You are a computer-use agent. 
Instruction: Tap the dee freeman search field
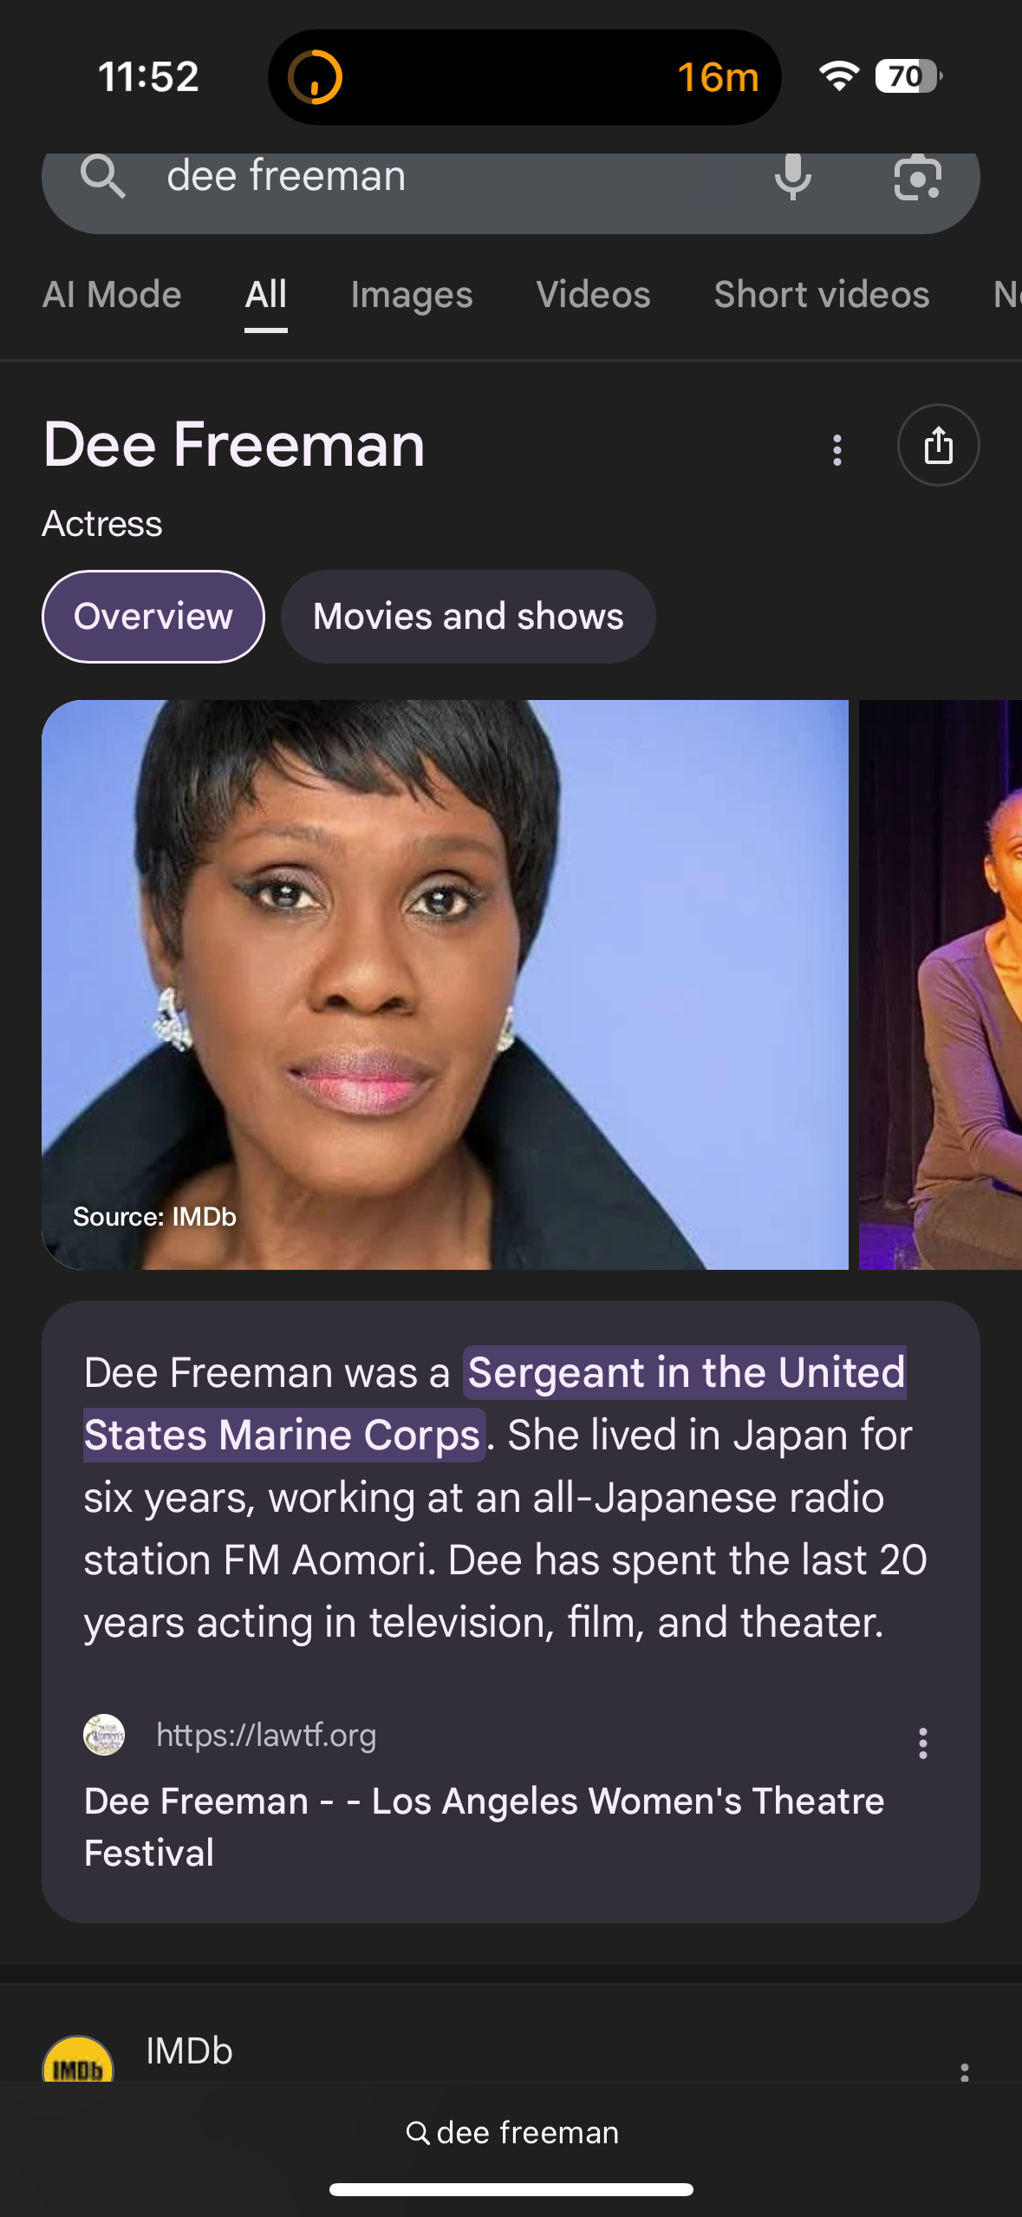433,177
